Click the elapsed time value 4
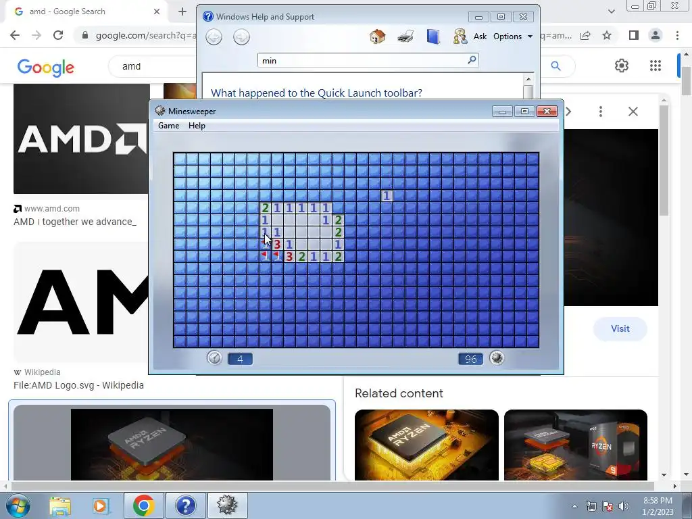 [240, 359]
